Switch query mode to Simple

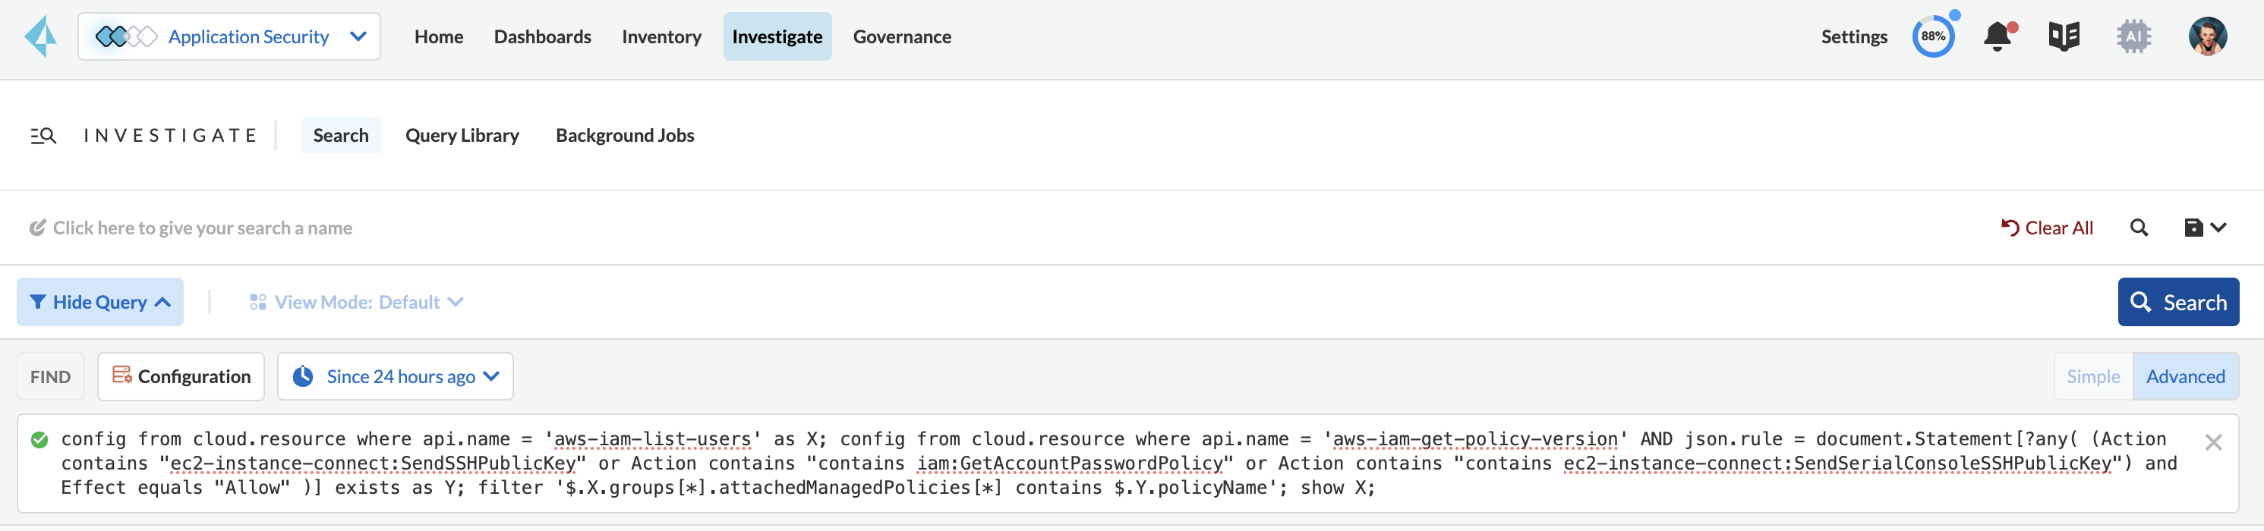(2092, 376)
